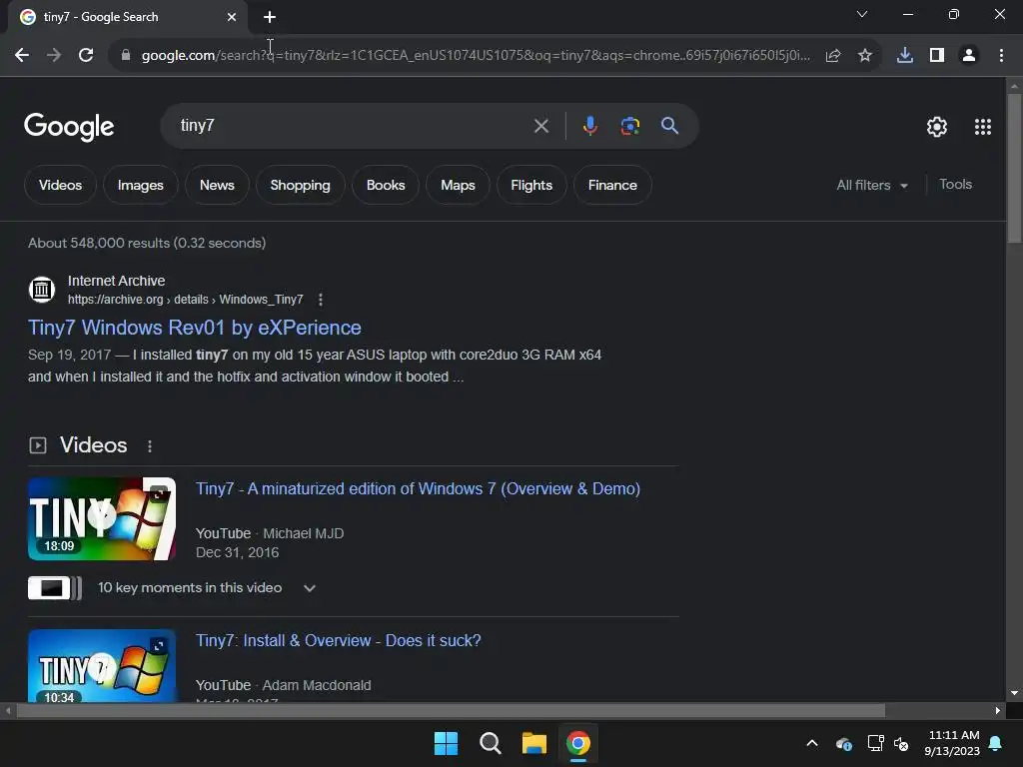
Task: Switch to News filter
Action: [217, 185]
